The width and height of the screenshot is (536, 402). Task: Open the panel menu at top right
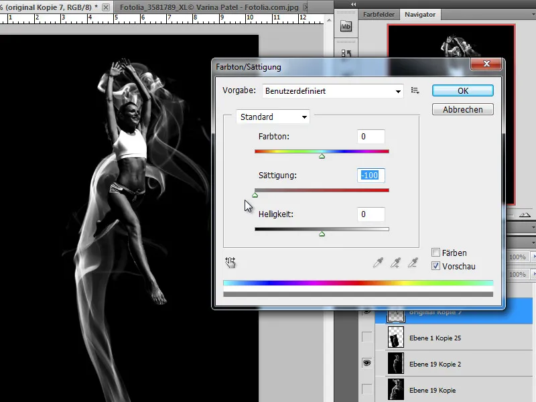533,14
